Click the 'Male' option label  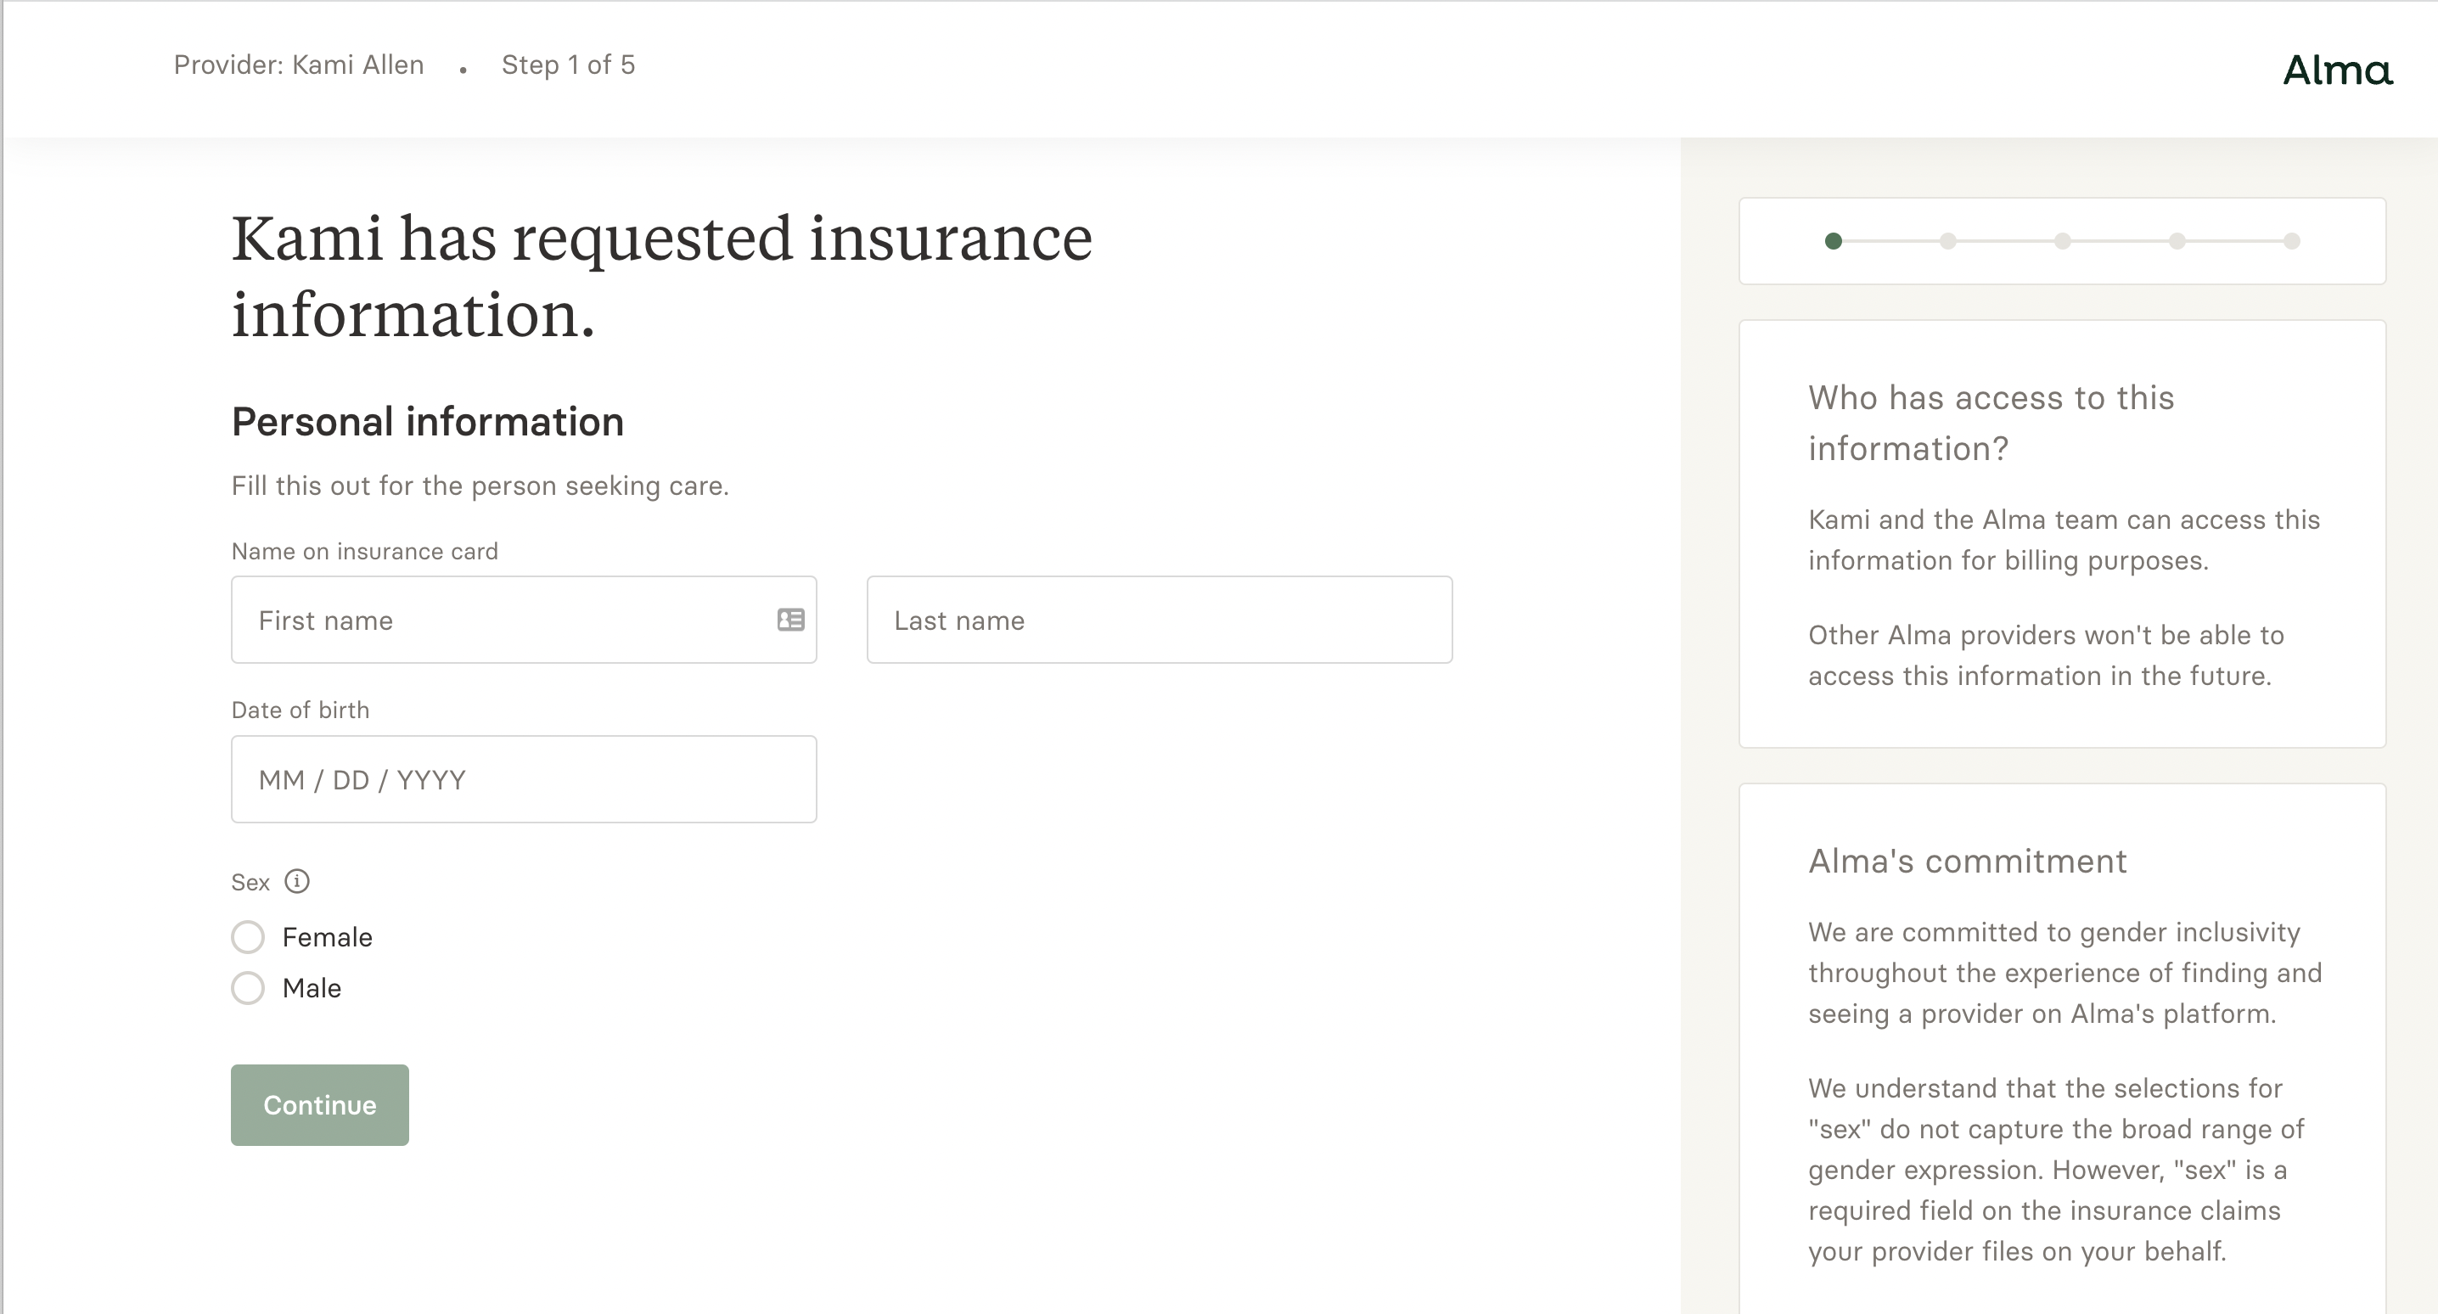[312, 988]
